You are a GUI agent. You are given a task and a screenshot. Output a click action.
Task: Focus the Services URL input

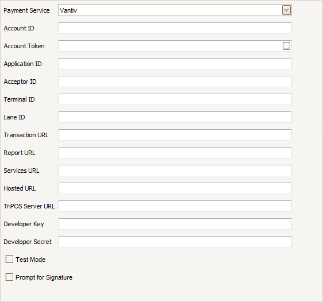click(x=175, y=171)
